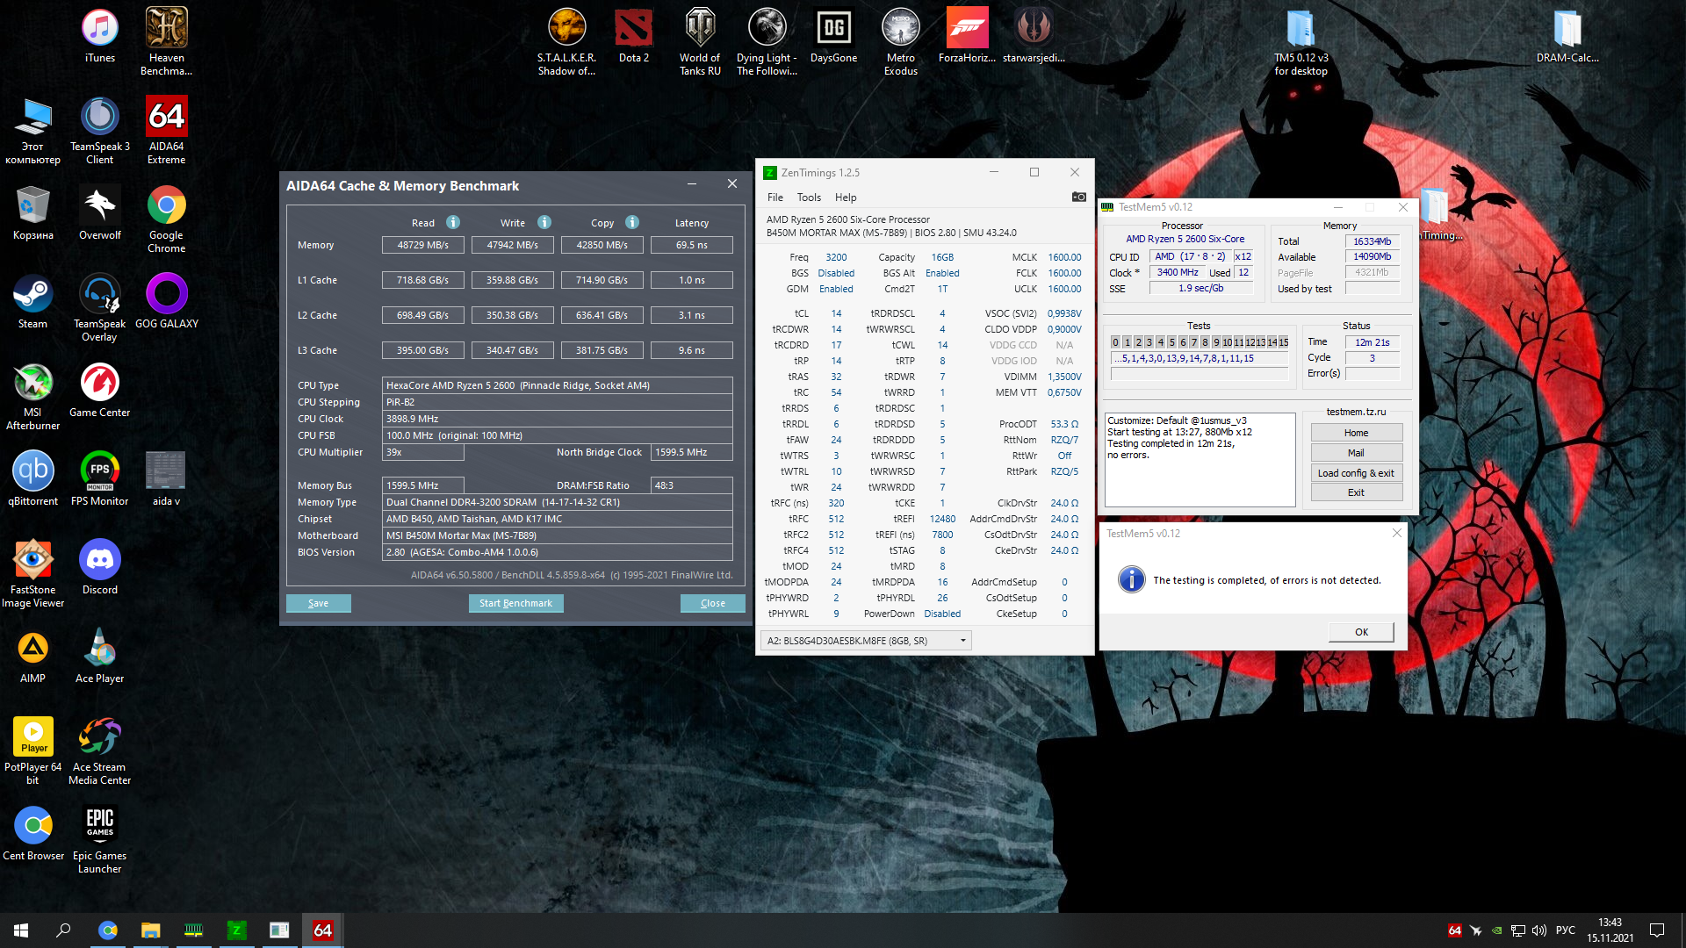Click the Copy benchmark info icon
The width and height of the screenshot is (1686, 948).
click(x=632, y=222)
